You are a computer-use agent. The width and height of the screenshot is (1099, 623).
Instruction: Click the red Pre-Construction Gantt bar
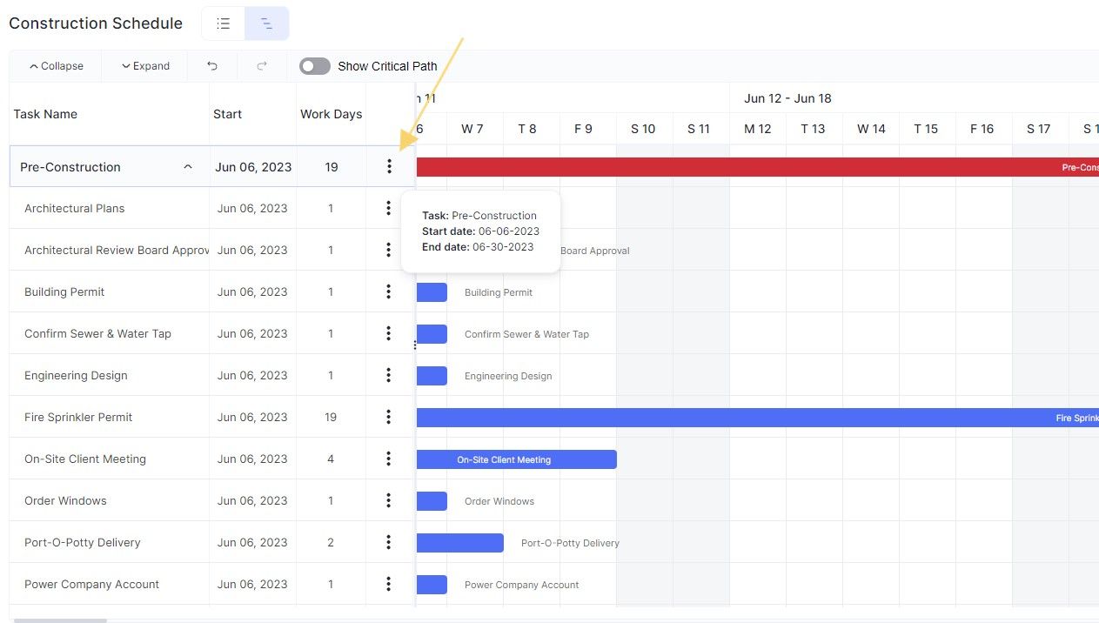pyautogui.click(x=758, y=167)
